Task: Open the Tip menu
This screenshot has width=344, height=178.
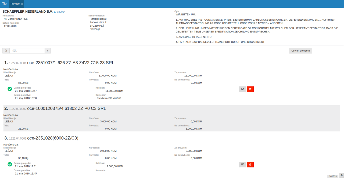Action: [4, 4]
